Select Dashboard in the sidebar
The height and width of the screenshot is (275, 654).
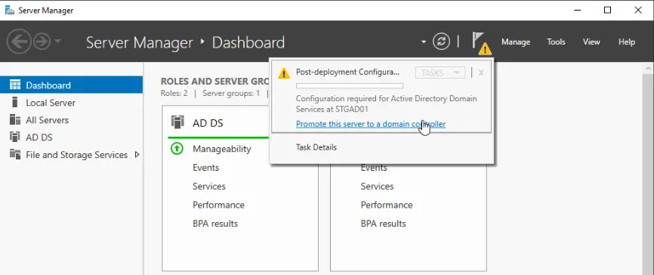pos(71,85)
